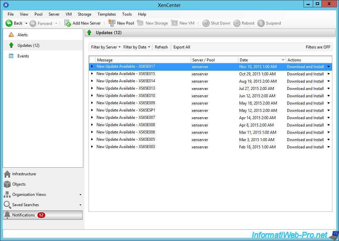Click the Suspend pause icon
Image resolution: width=339 pixels, height=241 pixels.
(261, 23)
